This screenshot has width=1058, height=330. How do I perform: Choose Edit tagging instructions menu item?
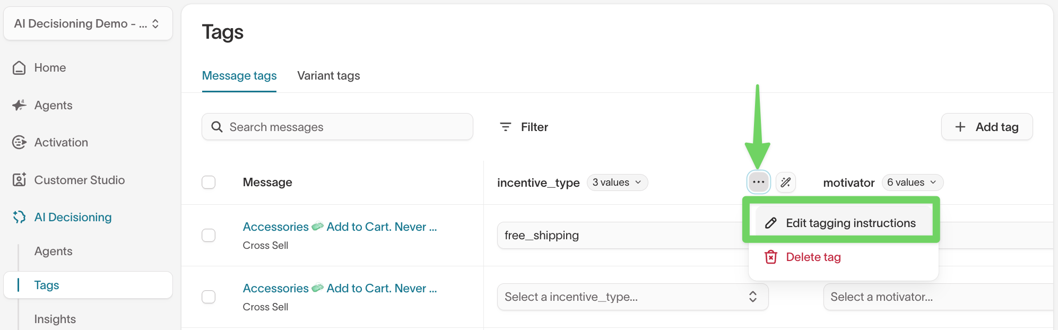point(844,223)
